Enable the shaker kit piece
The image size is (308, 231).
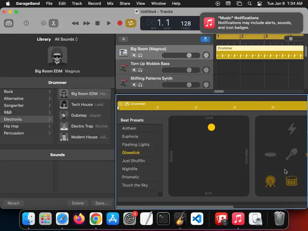coord(291,154)
